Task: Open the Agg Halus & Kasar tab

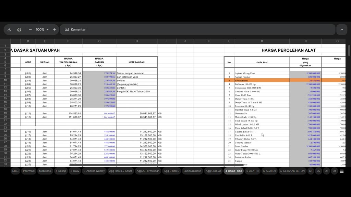Action: point(121,171)
